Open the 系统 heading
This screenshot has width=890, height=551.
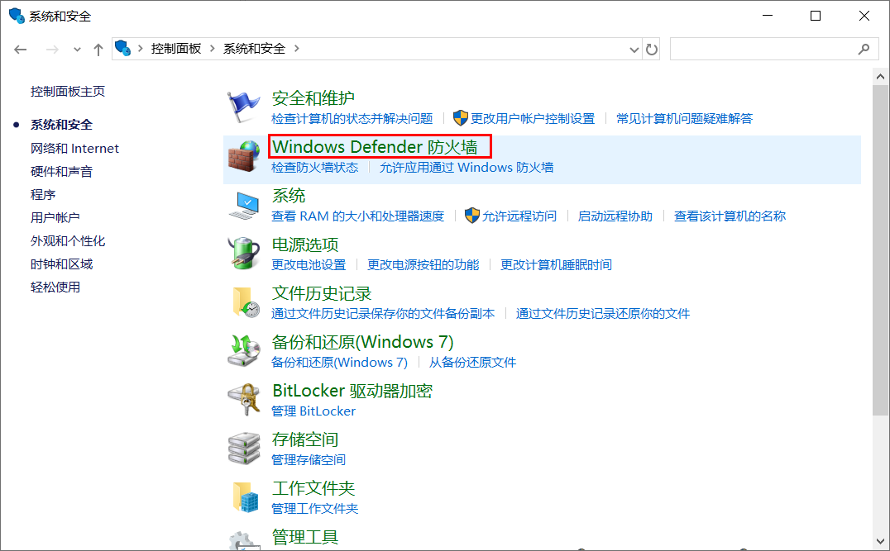tap(289, 196)
